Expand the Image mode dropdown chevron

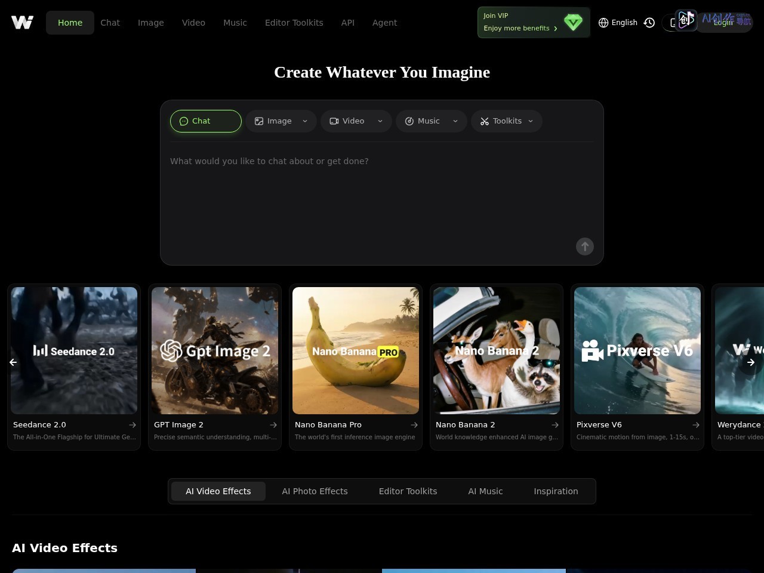(x=305, y=121)
